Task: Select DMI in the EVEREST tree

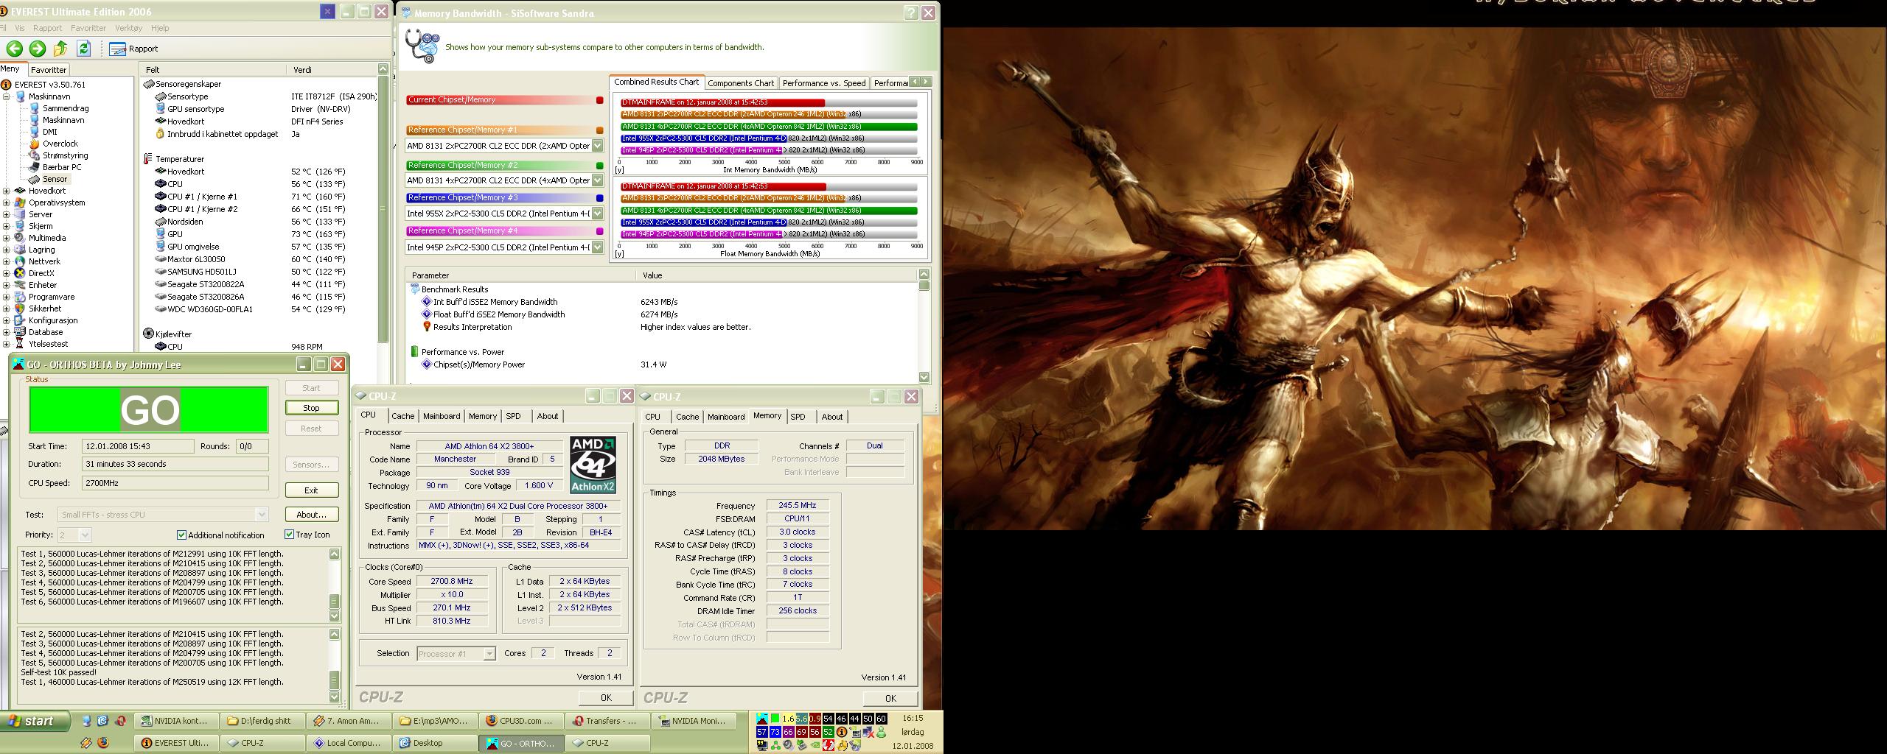Action: click(x=49, y=132)
